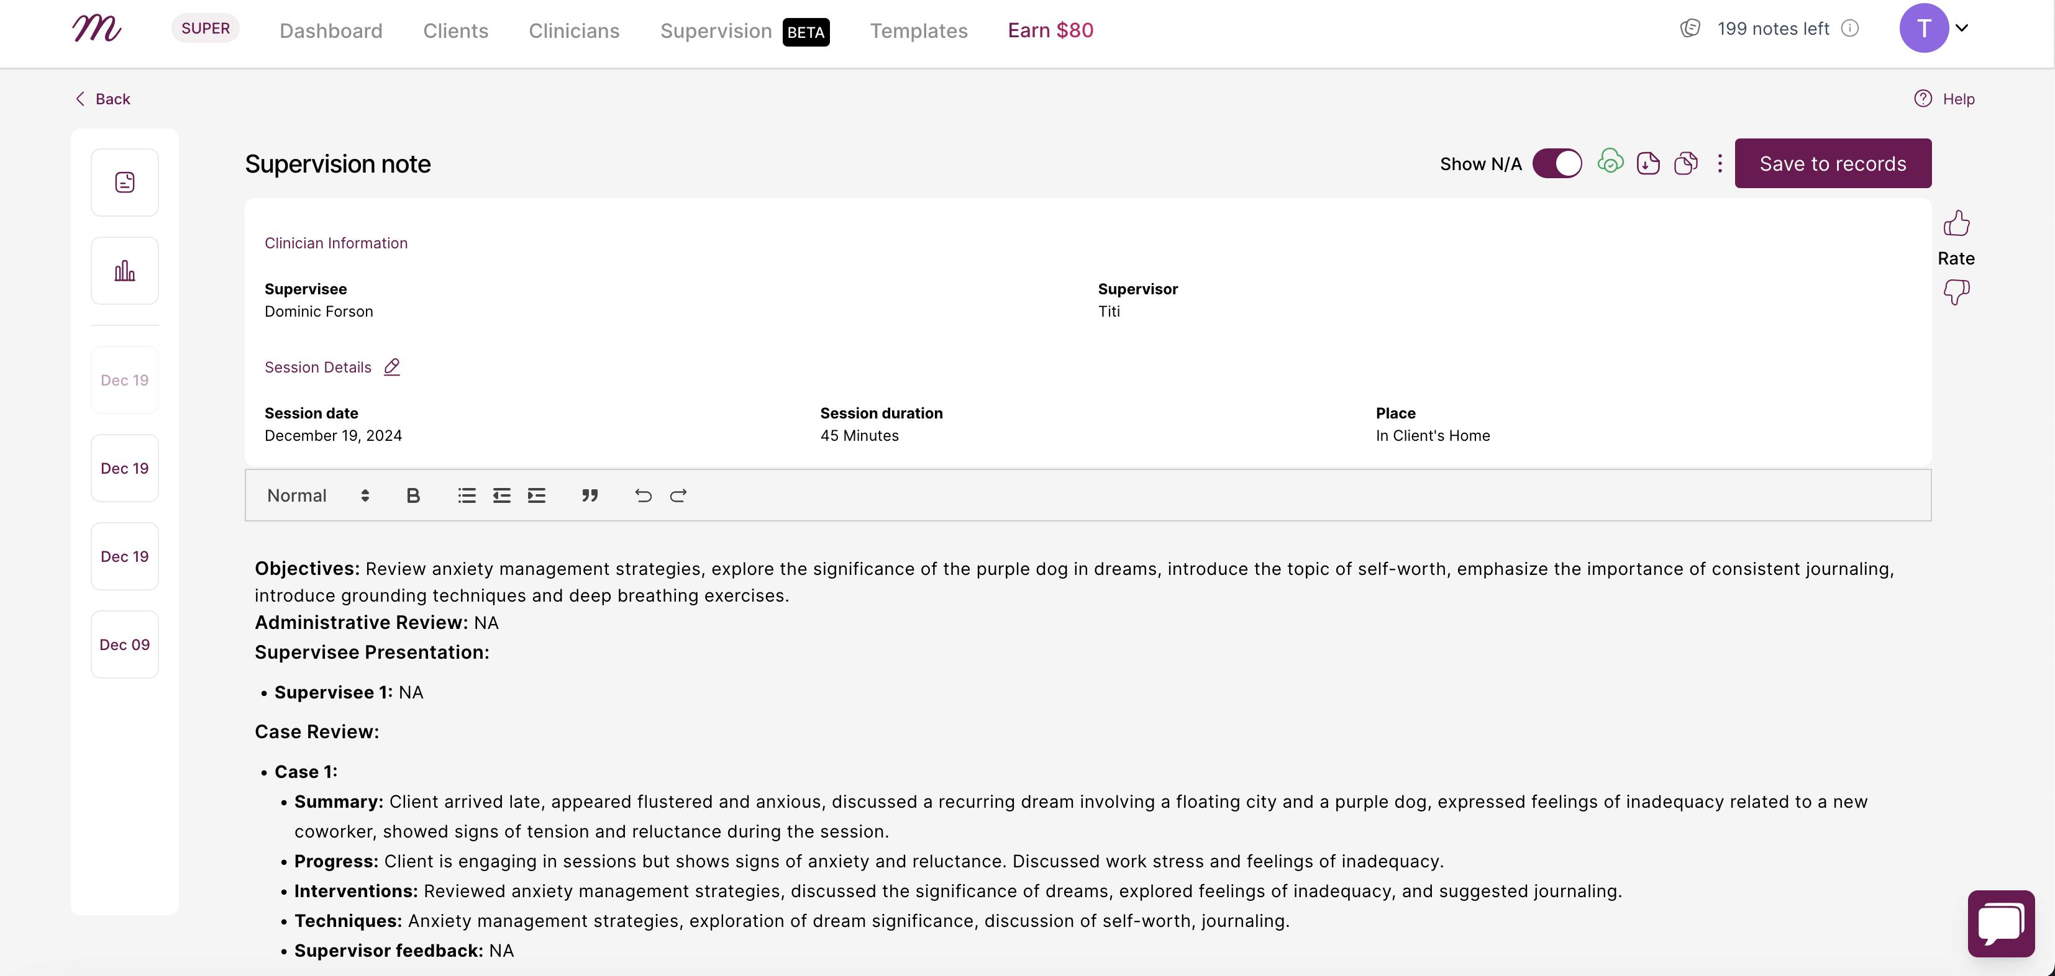Open the bar chart panel in the sidebar

pos(124,269)
